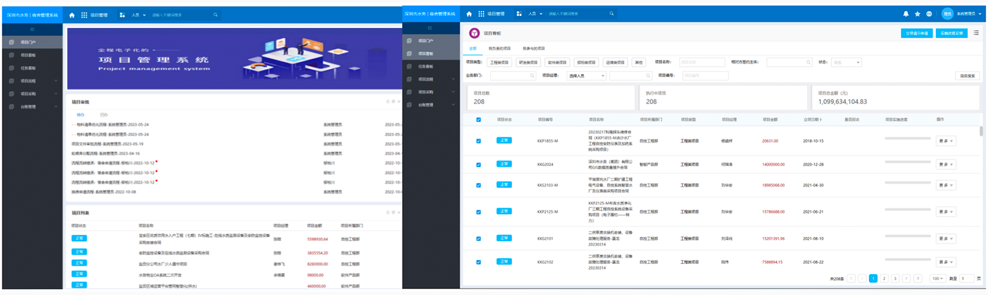The height and width of the screenshot is (295, 988).
Task: Toggle the select-all checkbox in the table header
Action: (x=479, y=120)
